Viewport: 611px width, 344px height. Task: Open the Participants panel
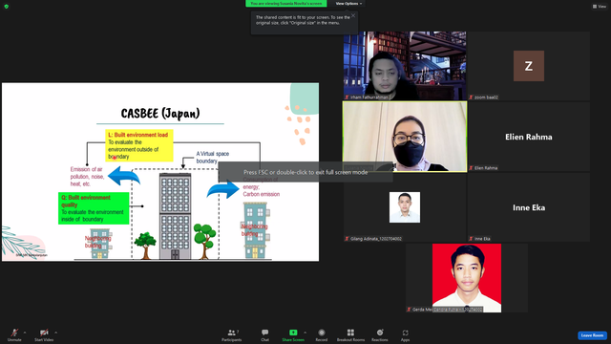232,334
